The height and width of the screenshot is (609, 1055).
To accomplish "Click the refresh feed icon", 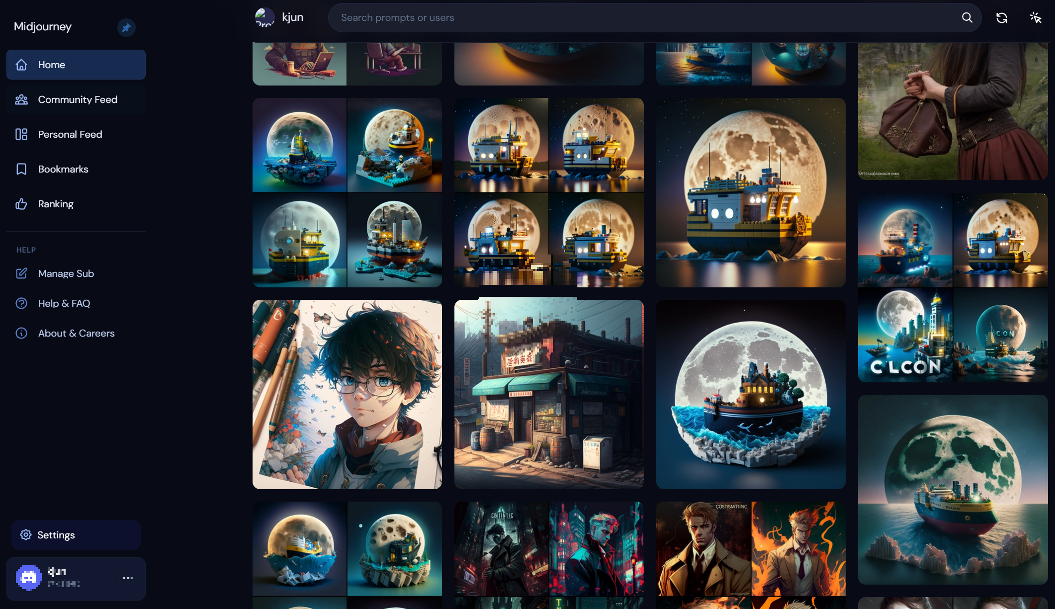I will 1001,18.
